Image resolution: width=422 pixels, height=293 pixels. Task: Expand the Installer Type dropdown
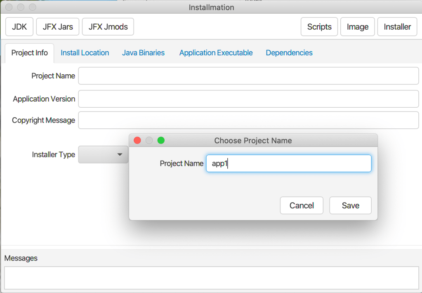coord(103,154)
